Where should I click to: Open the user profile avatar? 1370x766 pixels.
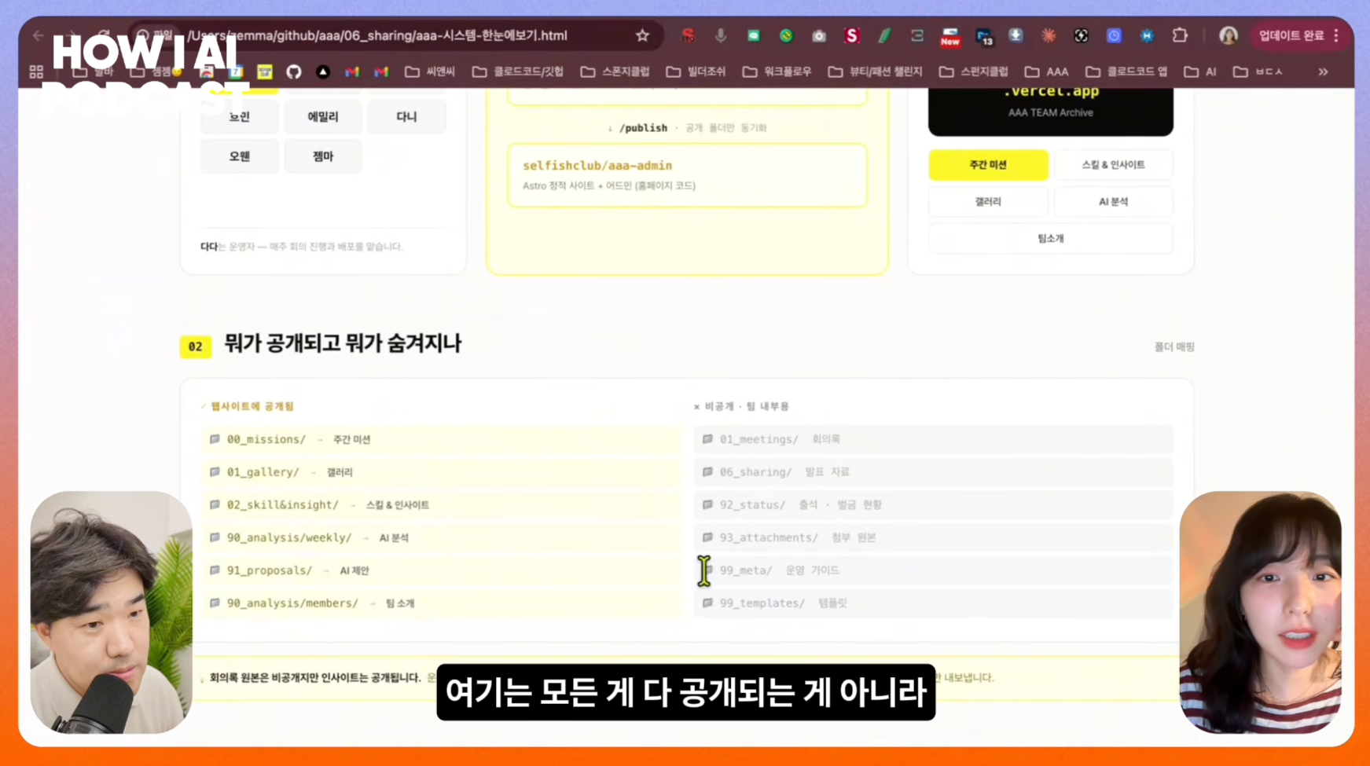coord(1228,35)
